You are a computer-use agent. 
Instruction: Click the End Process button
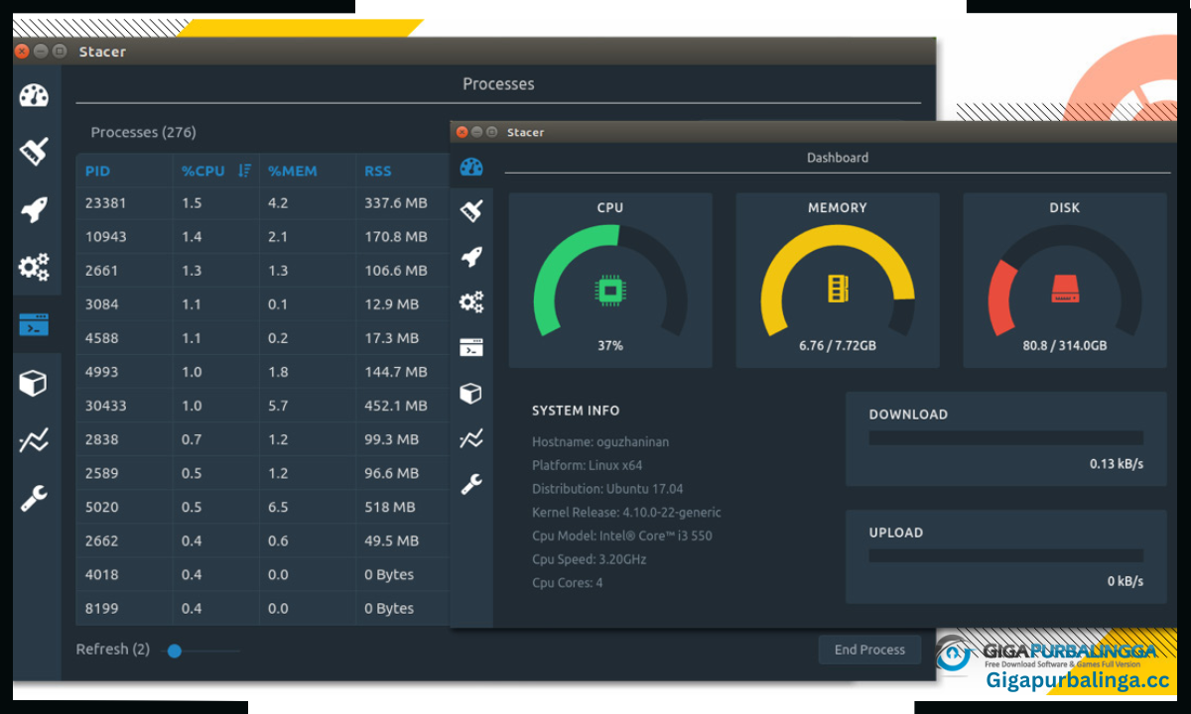tap(869, 650)
